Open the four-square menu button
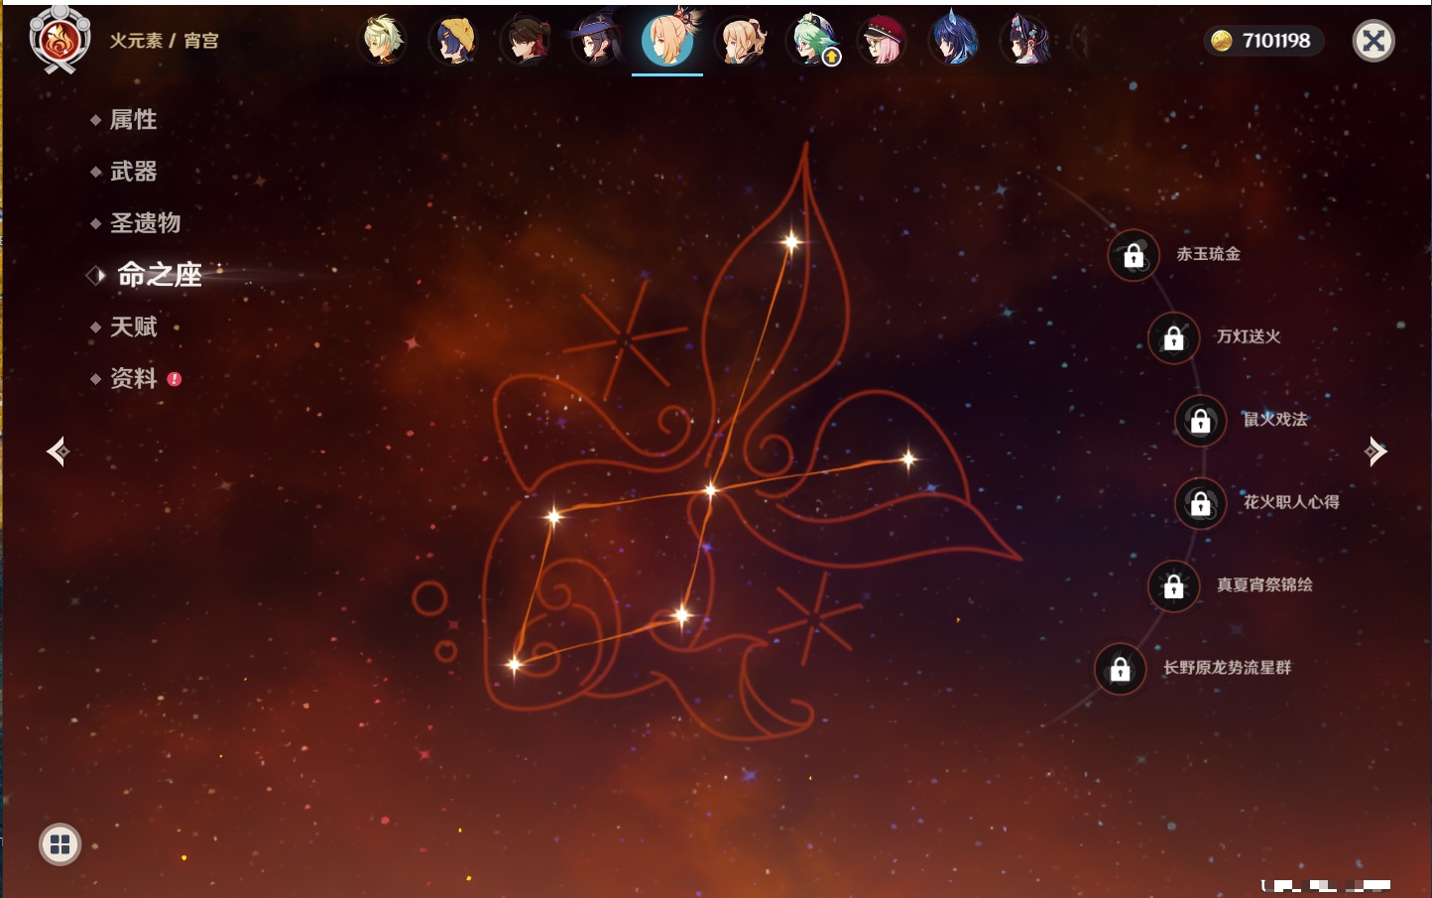This screenshot has height=898, width=1432. (60, 844)
